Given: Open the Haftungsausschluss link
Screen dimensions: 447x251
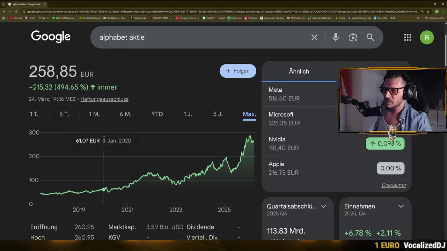Looking at the screenshot, I should tap(104, 99).
